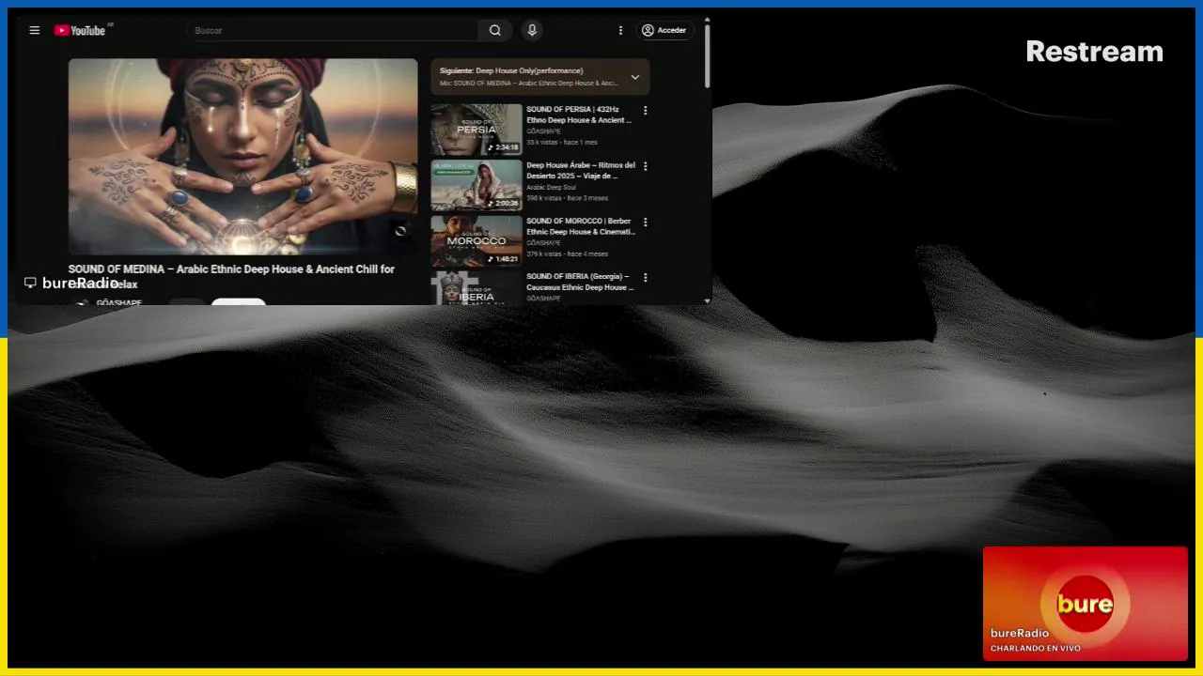Click the watermark icon on video player

(x=401, y=231)
